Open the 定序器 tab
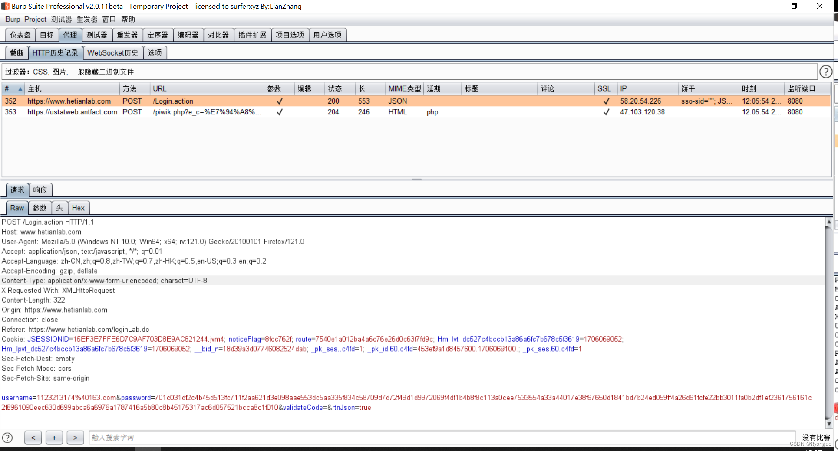The image size is (838, 451). pos(158,35)
